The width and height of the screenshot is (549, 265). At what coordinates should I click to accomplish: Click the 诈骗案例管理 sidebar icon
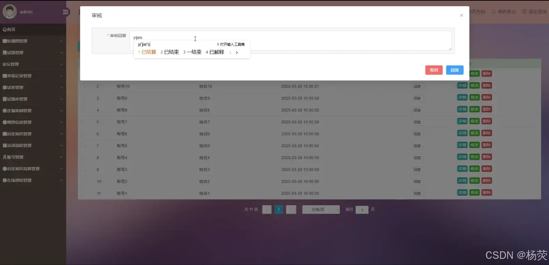5,111
